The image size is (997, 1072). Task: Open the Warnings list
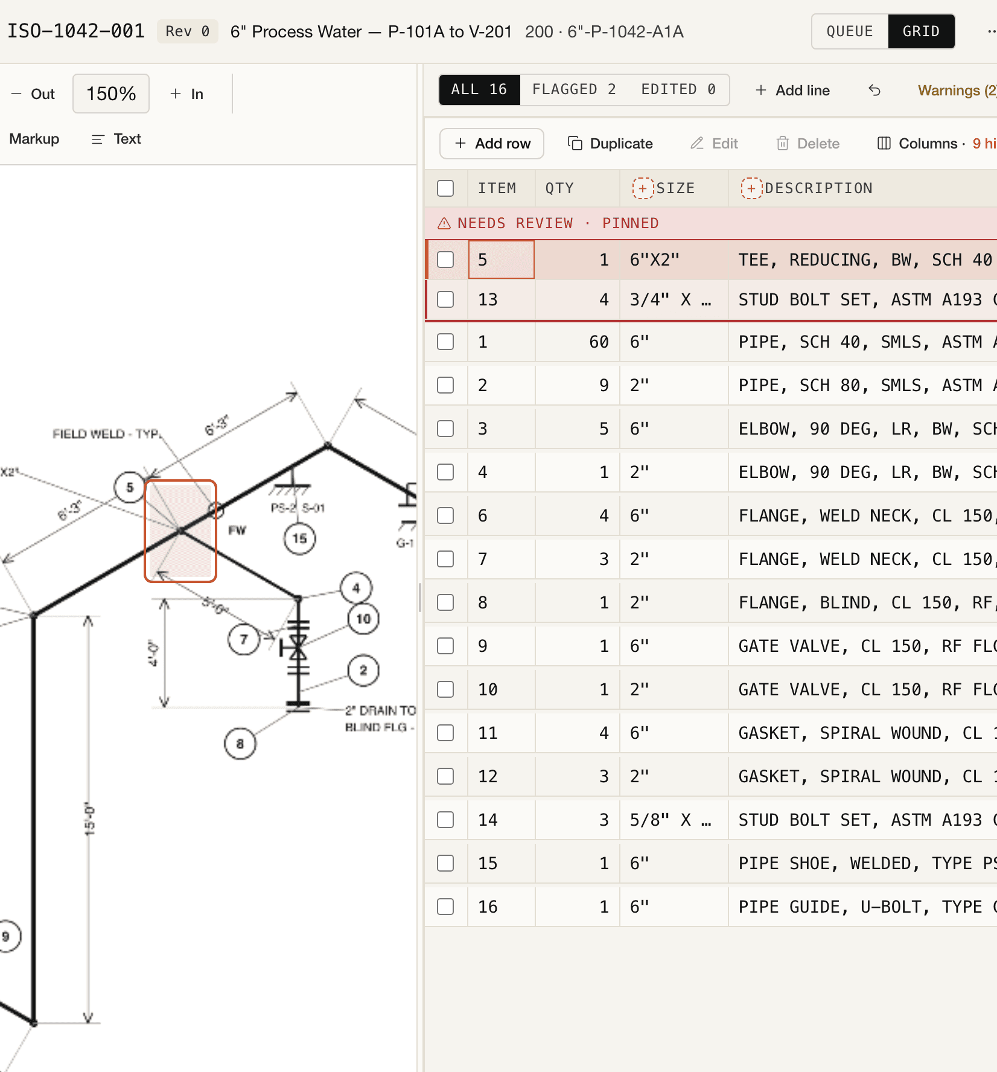957,91
